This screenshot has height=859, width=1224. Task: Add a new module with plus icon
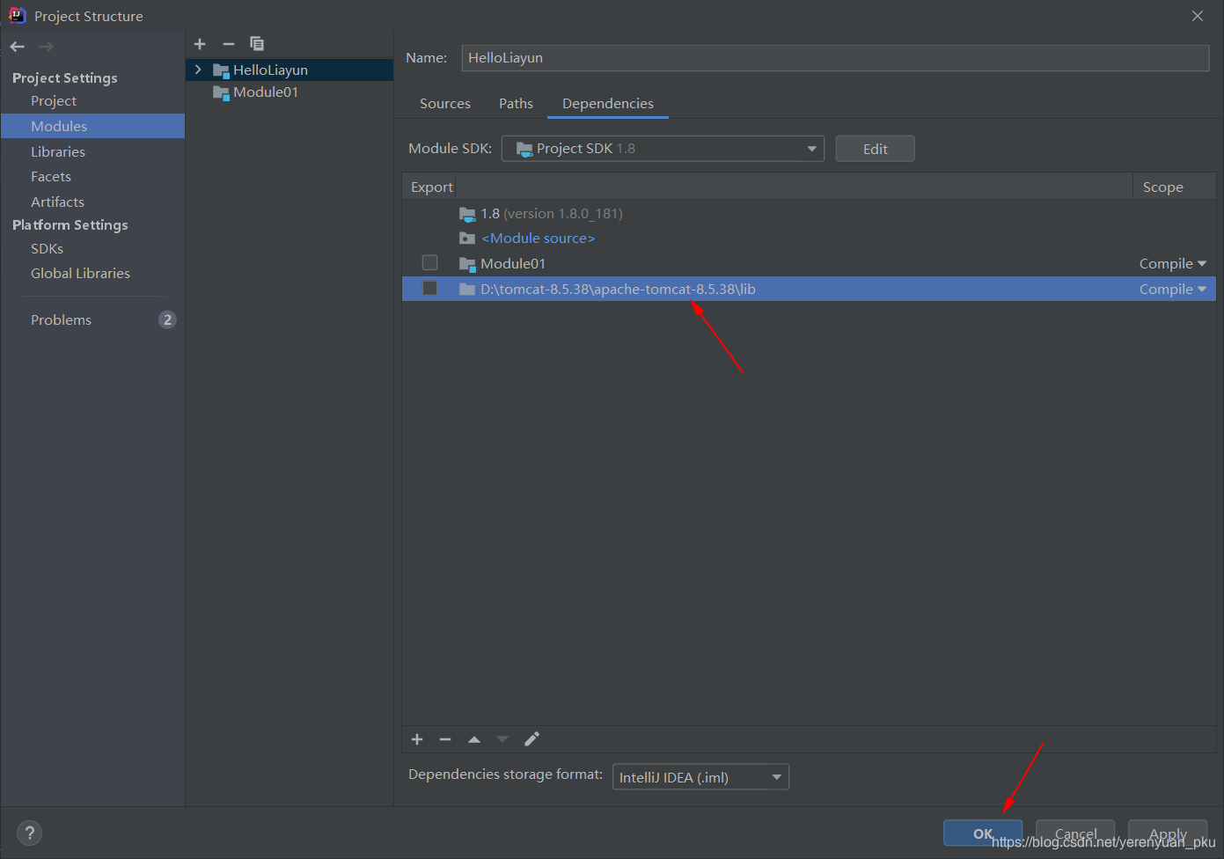pos(200,44)
